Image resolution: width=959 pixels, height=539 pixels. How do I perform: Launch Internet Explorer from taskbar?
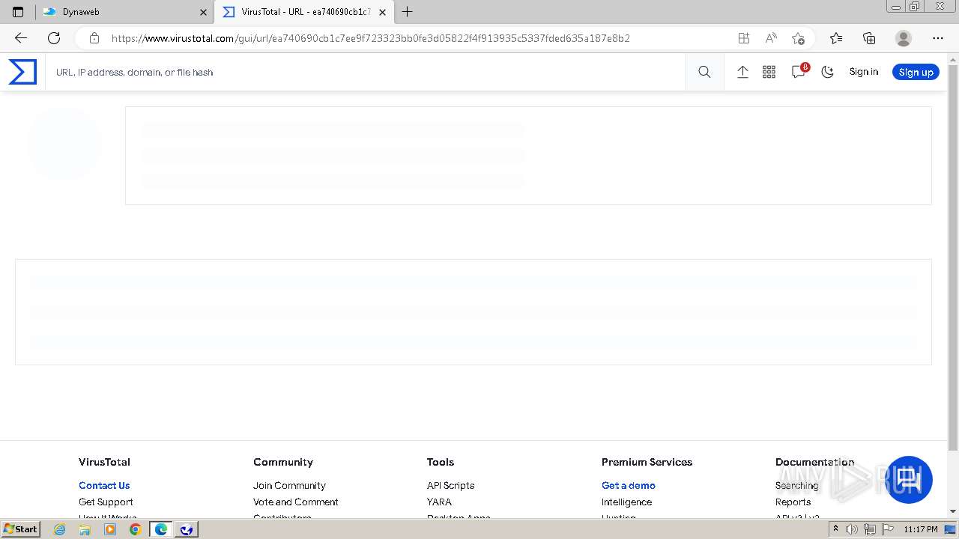[60, 529]
